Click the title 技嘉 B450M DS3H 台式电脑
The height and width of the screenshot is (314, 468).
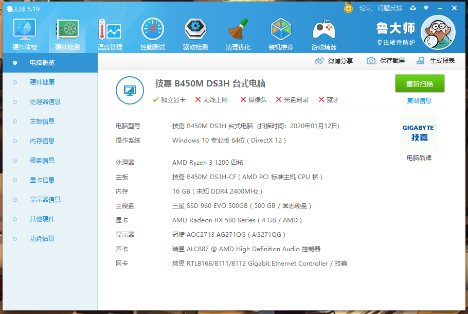tap(210, 84)
